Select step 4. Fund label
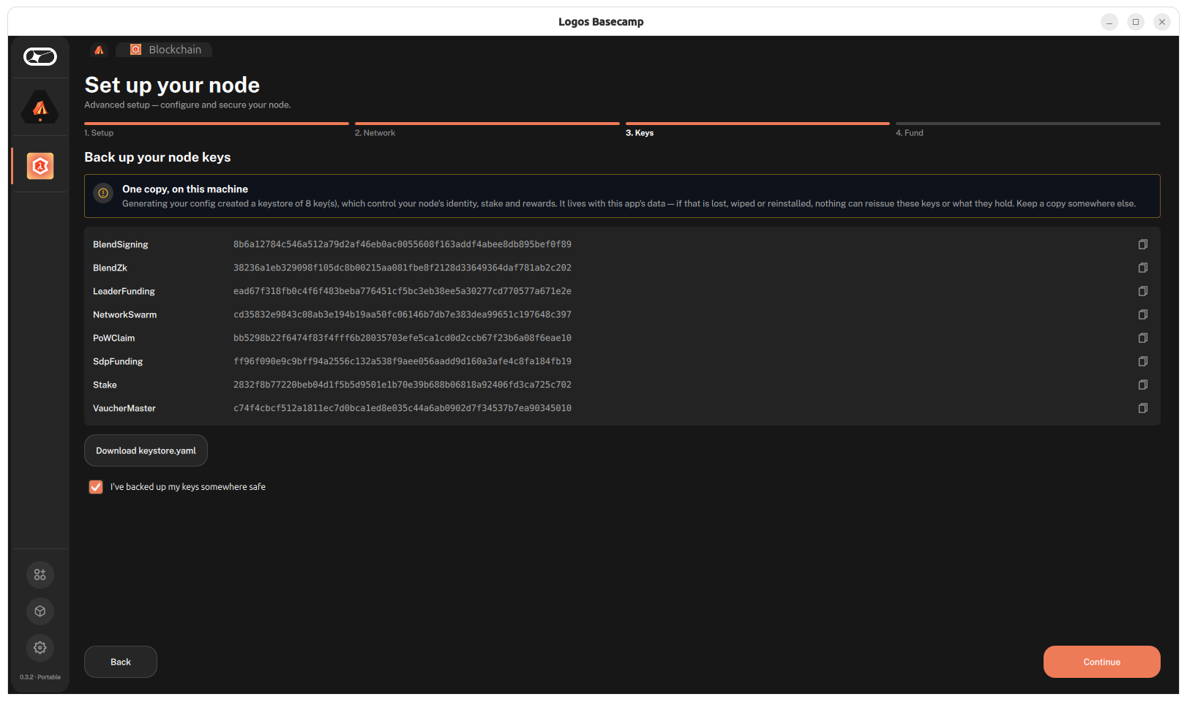Viewport: 1187px width, 702px height. tap(910, 133)
